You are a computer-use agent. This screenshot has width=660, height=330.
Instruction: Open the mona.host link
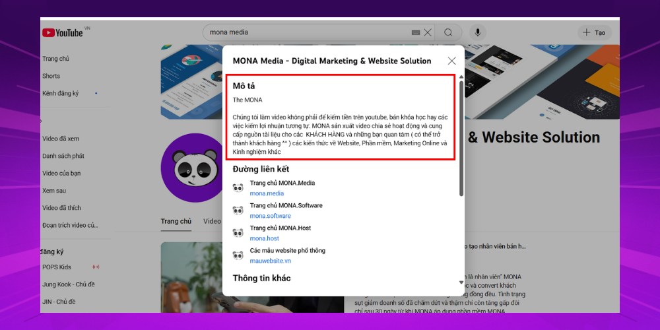point(265,238)
